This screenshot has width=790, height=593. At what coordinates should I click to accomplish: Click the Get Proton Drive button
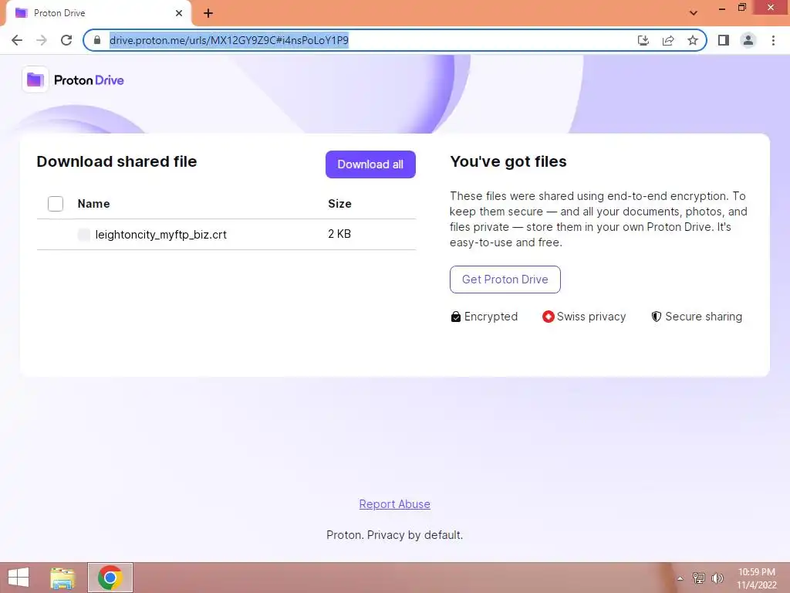[x=505, y=280]
